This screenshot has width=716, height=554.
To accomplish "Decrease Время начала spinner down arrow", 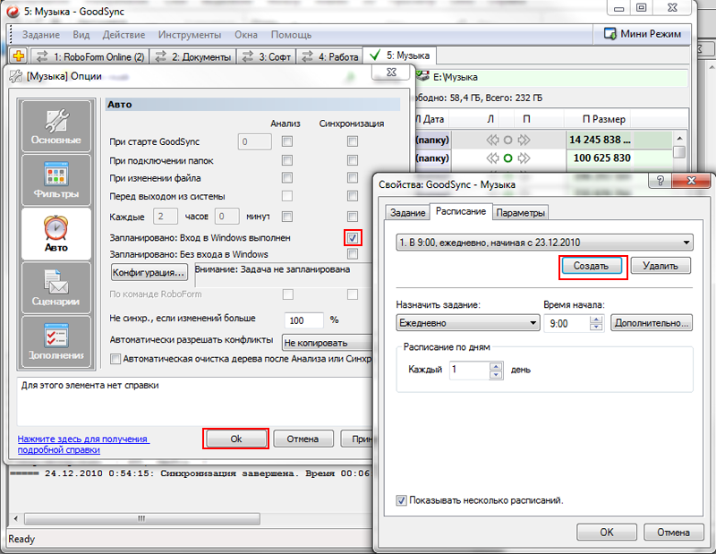I will click(x=596, y=327).
